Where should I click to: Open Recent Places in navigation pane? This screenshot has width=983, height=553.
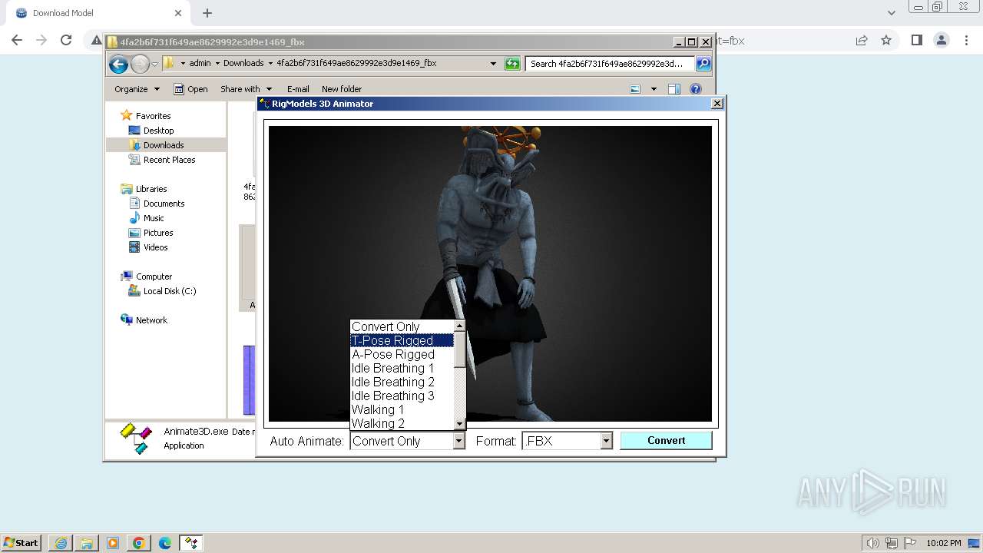pos(169,160)
